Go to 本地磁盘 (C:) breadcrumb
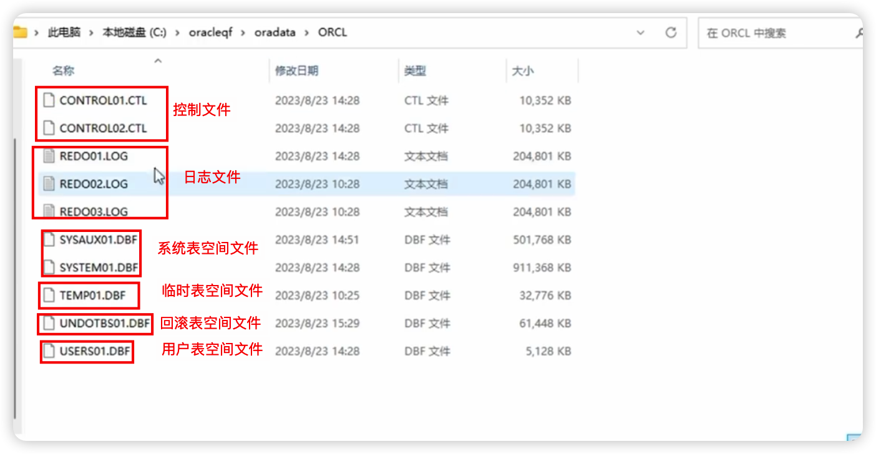 pos(134,32)
